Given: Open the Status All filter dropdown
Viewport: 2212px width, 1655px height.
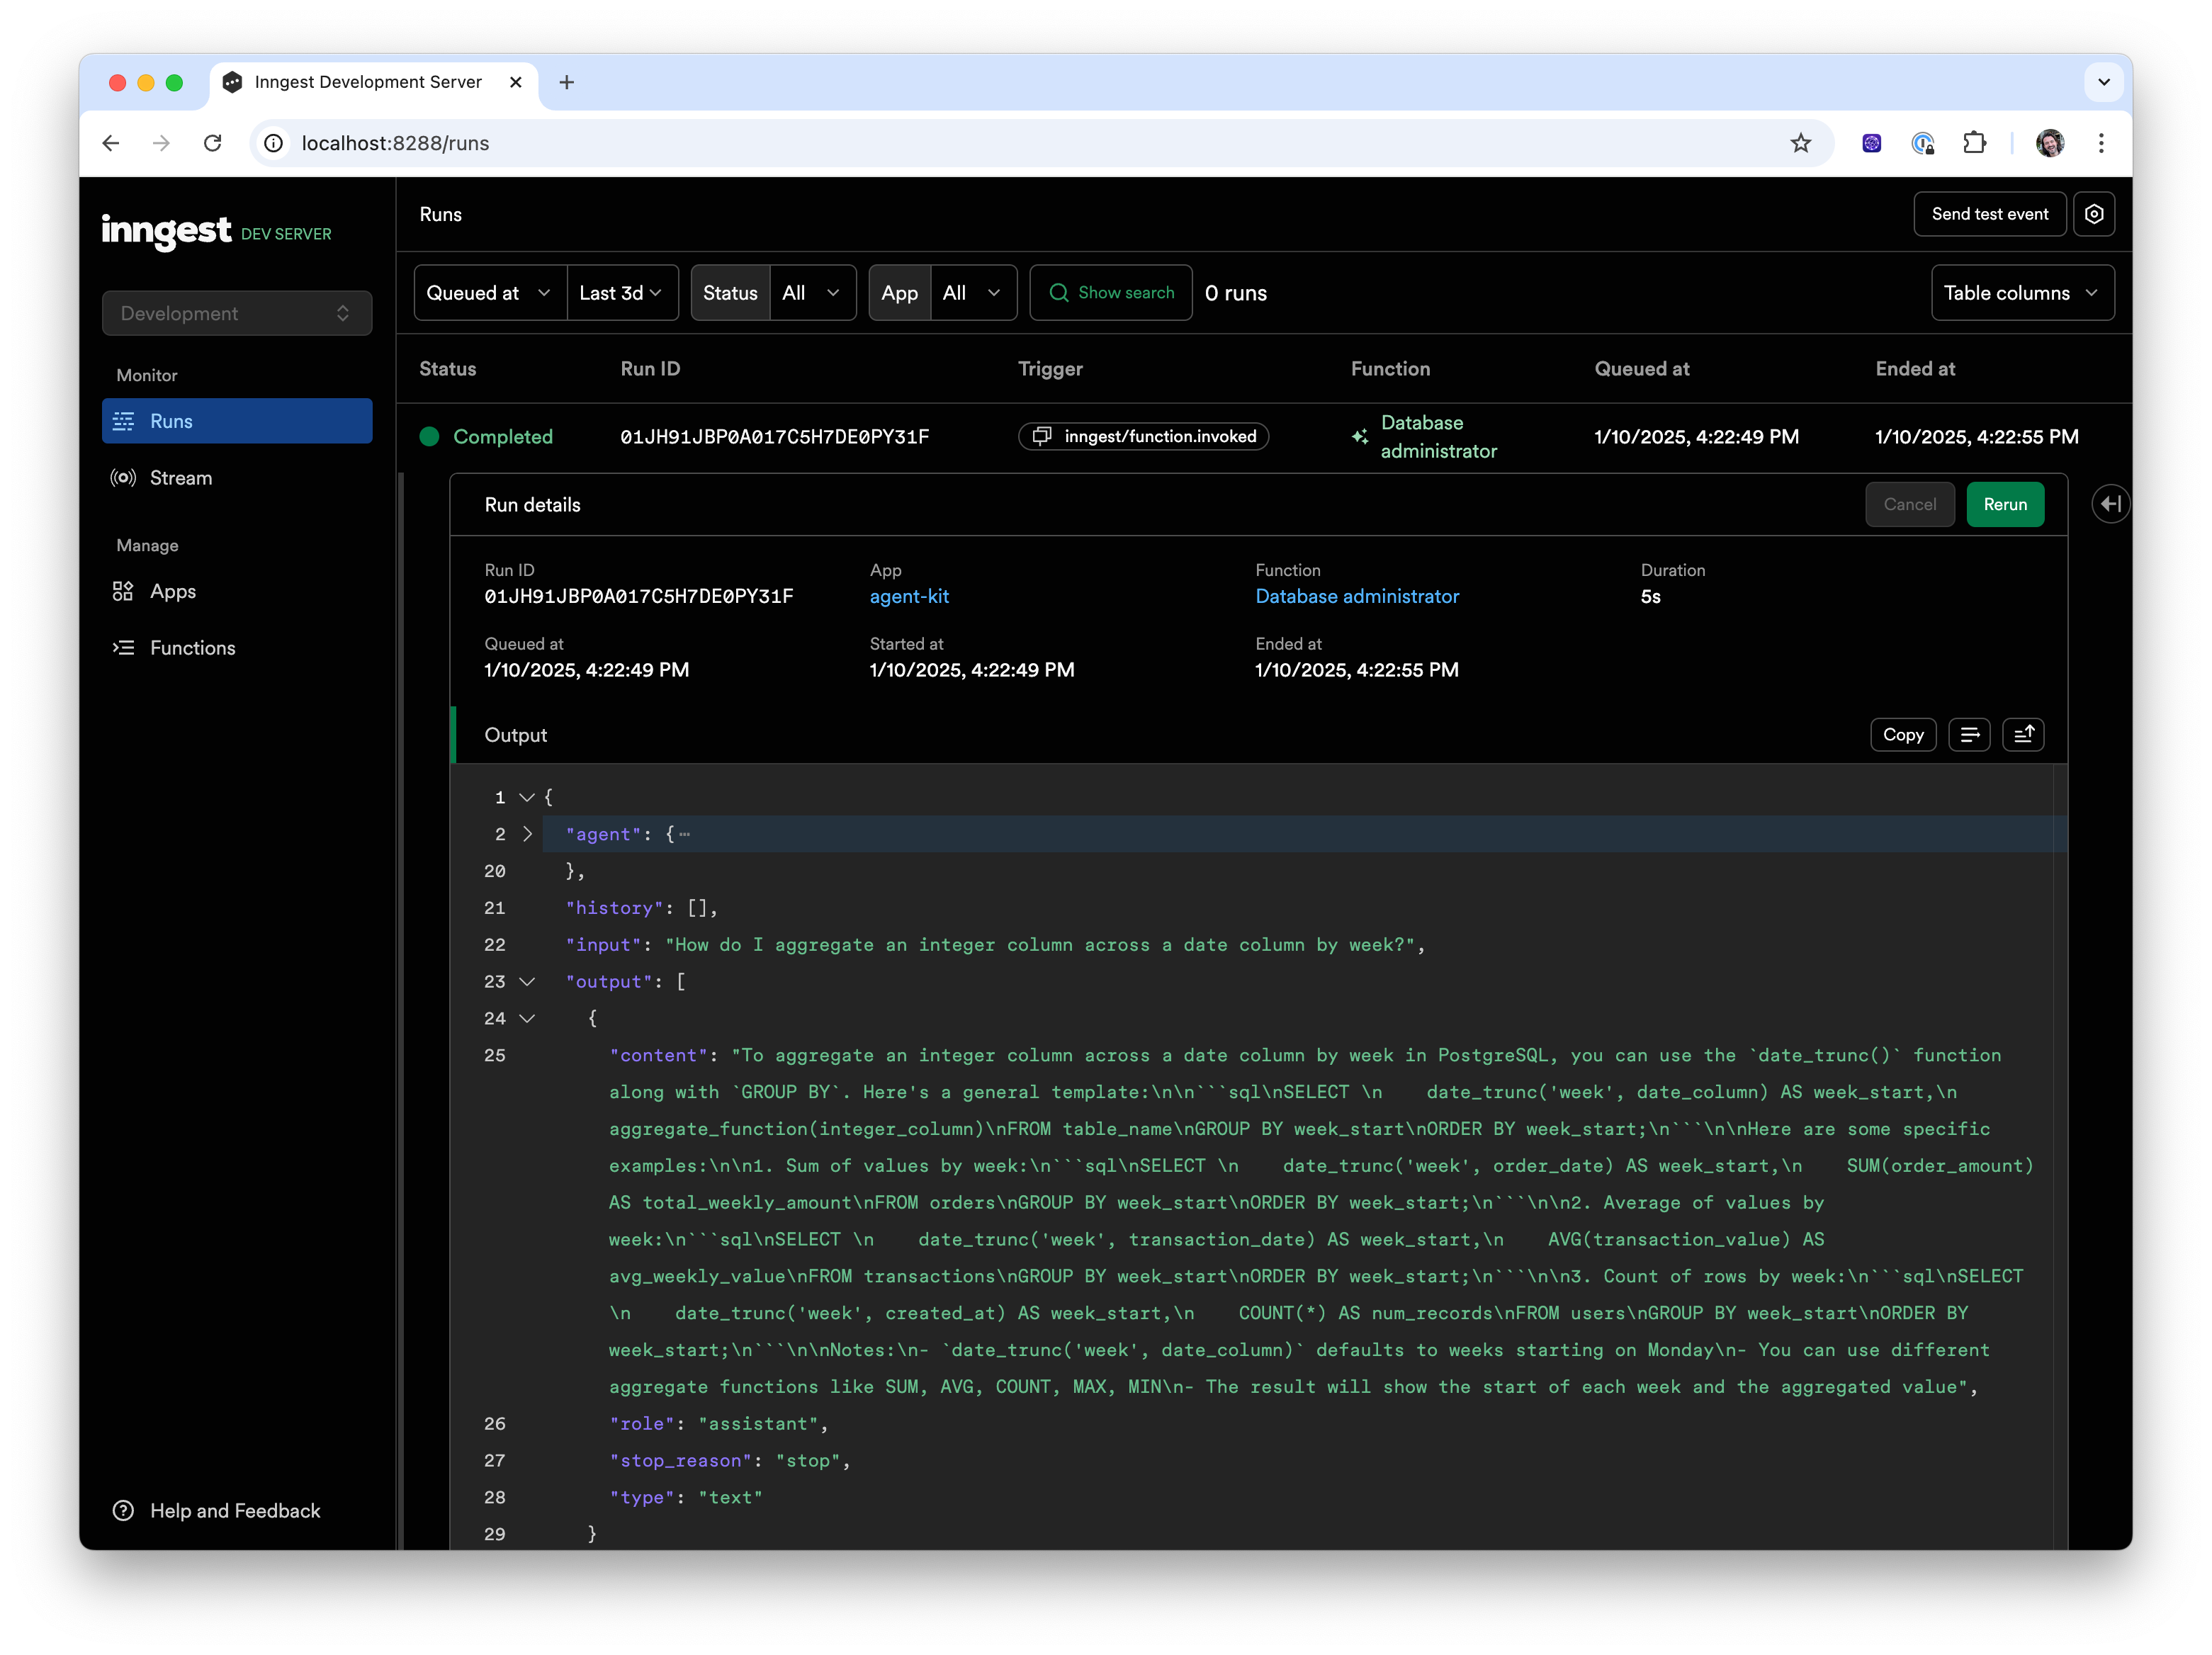Looking at the screenshot, I should tap(811, 293).
